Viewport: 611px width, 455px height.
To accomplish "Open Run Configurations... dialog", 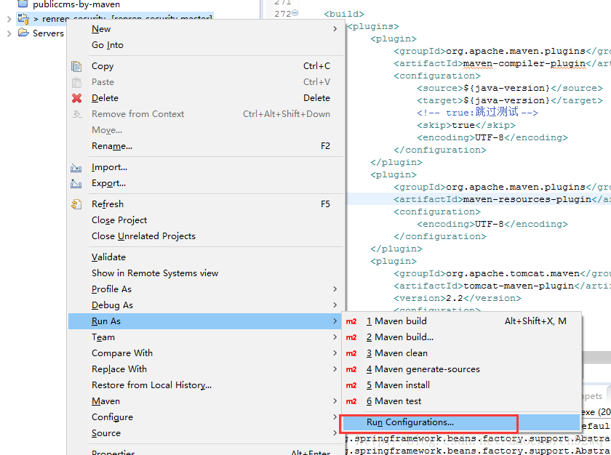I will pos(461,422).
